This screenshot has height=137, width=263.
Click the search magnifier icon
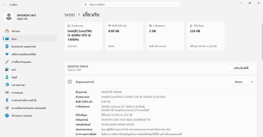(x=86, y=5)
